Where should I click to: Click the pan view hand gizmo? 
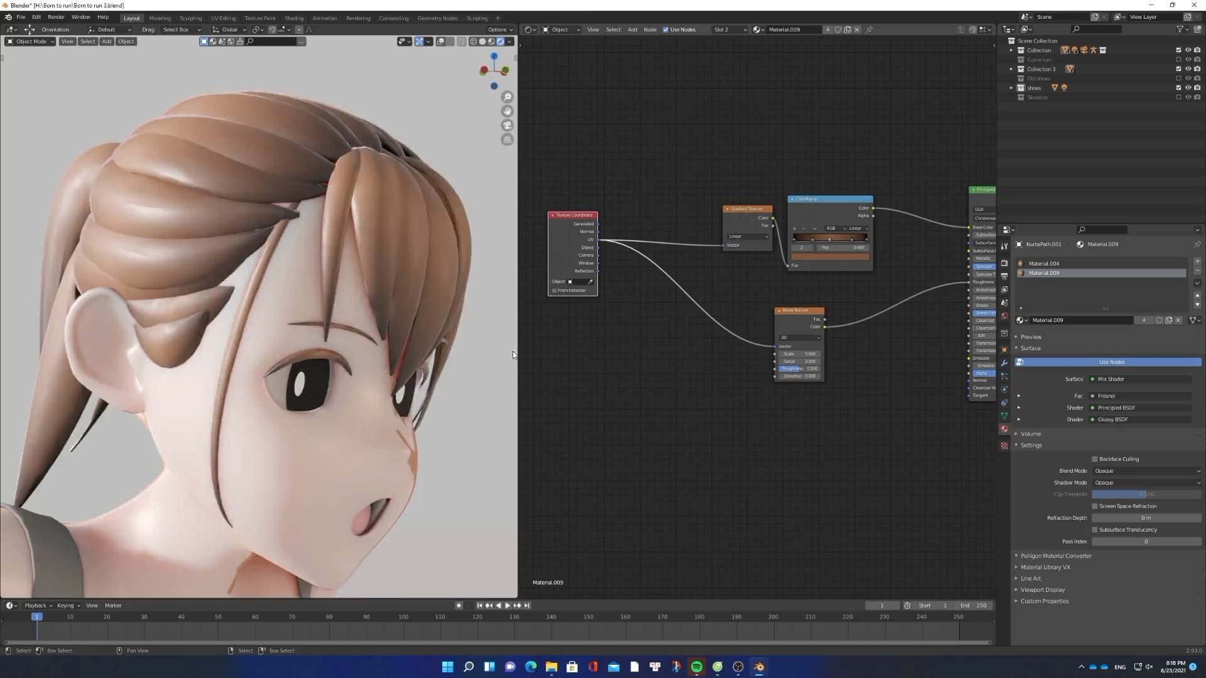click(x=507, y=111)
